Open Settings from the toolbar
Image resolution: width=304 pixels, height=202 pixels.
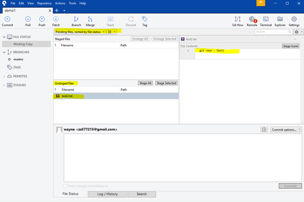(294, 21)
